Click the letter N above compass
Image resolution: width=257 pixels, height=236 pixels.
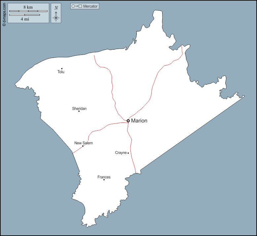point(56,8)
